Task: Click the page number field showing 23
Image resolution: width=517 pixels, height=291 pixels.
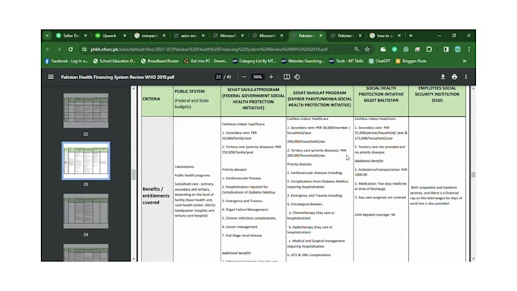Action: point(218,77)
